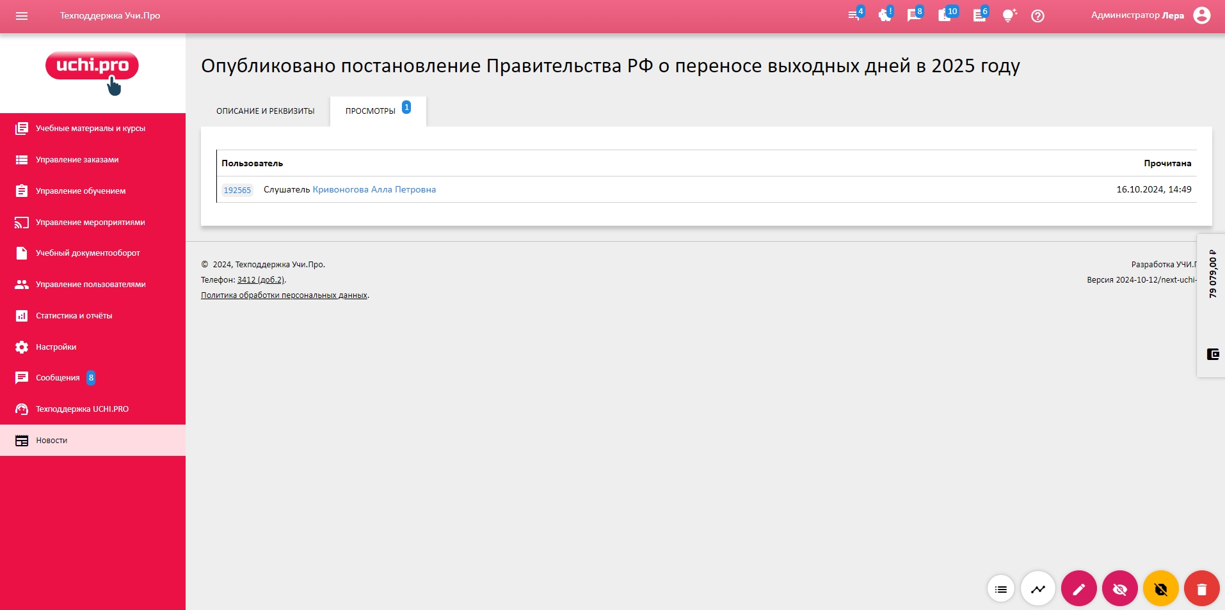Open Управление мероприятиями section
Screen dimensions: 1225x610
click(93, 223)
